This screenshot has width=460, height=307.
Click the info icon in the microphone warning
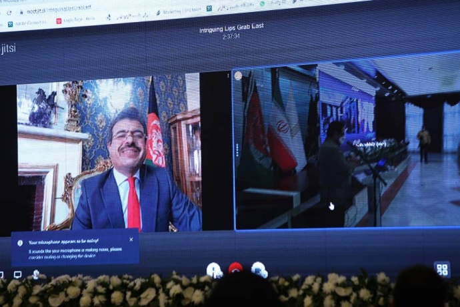[20, 243]
